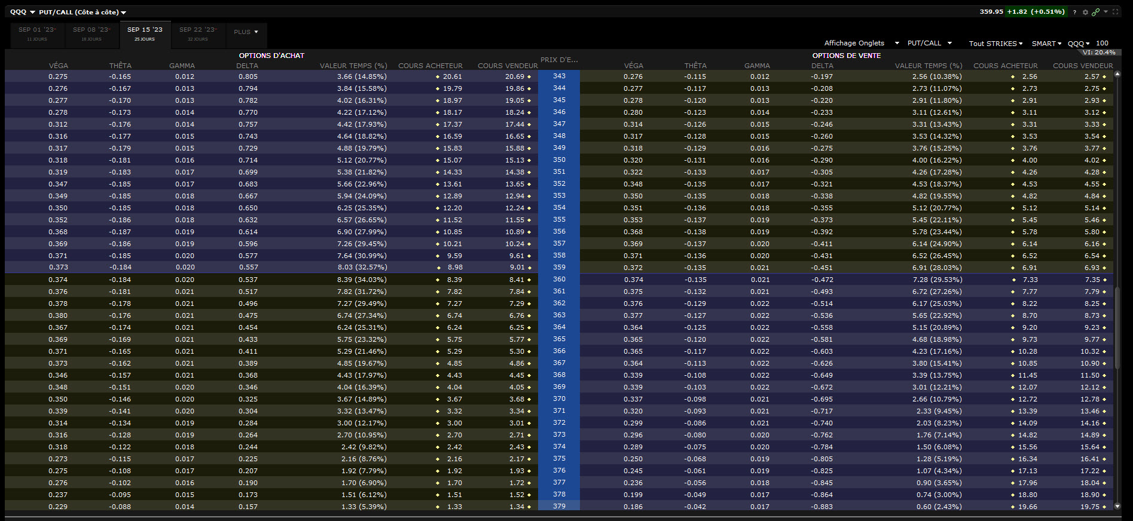This screenshot has height=521, width=1133.
Task: Click call bid 1.33 at strike 379
Action: tap(454, 507)
